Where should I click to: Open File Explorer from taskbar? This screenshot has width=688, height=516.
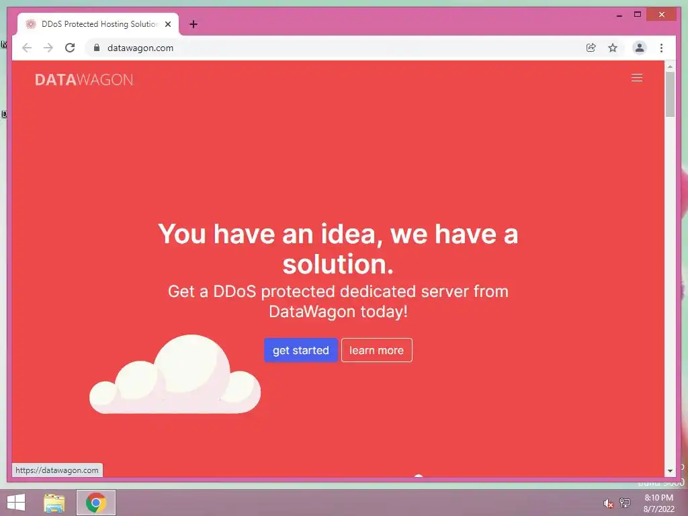click(54, 503)
